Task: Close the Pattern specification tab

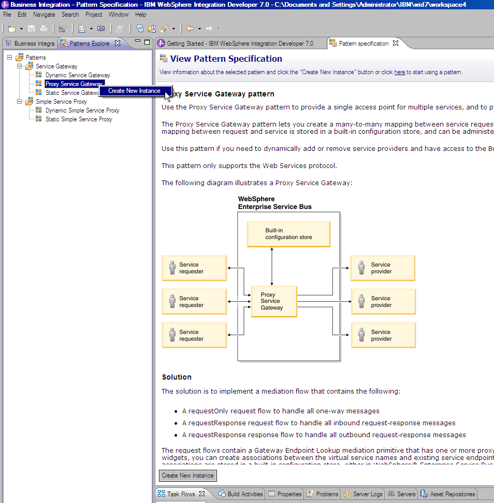Action: click(x=396, y=44)
